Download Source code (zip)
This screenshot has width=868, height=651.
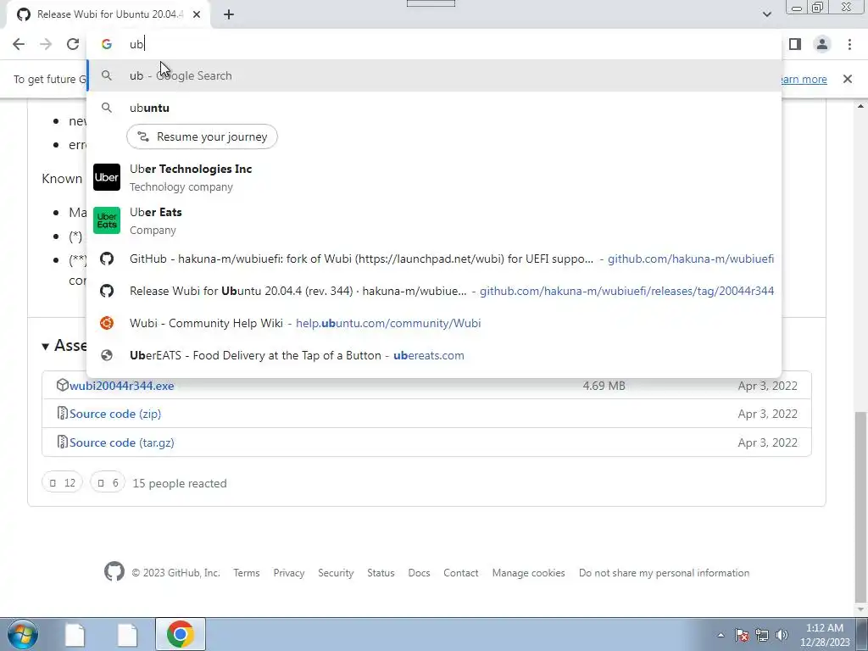(x=115, y=414)
